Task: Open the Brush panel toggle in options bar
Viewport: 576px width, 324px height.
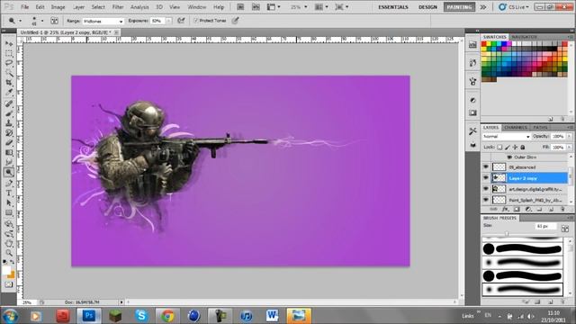Action: pos(54,21)
